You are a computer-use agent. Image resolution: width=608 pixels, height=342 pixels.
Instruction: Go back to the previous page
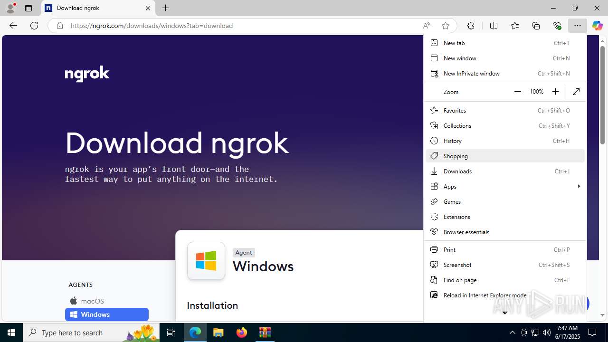tap(13, 26)
